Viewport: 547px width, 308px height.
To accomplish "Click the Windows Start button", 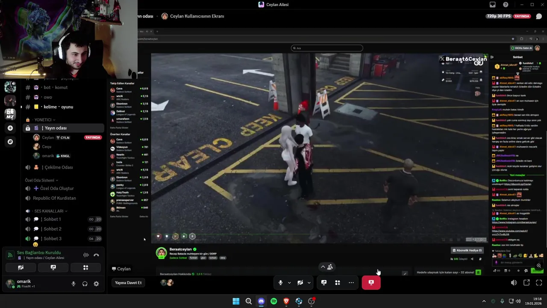I will point(236,301).
